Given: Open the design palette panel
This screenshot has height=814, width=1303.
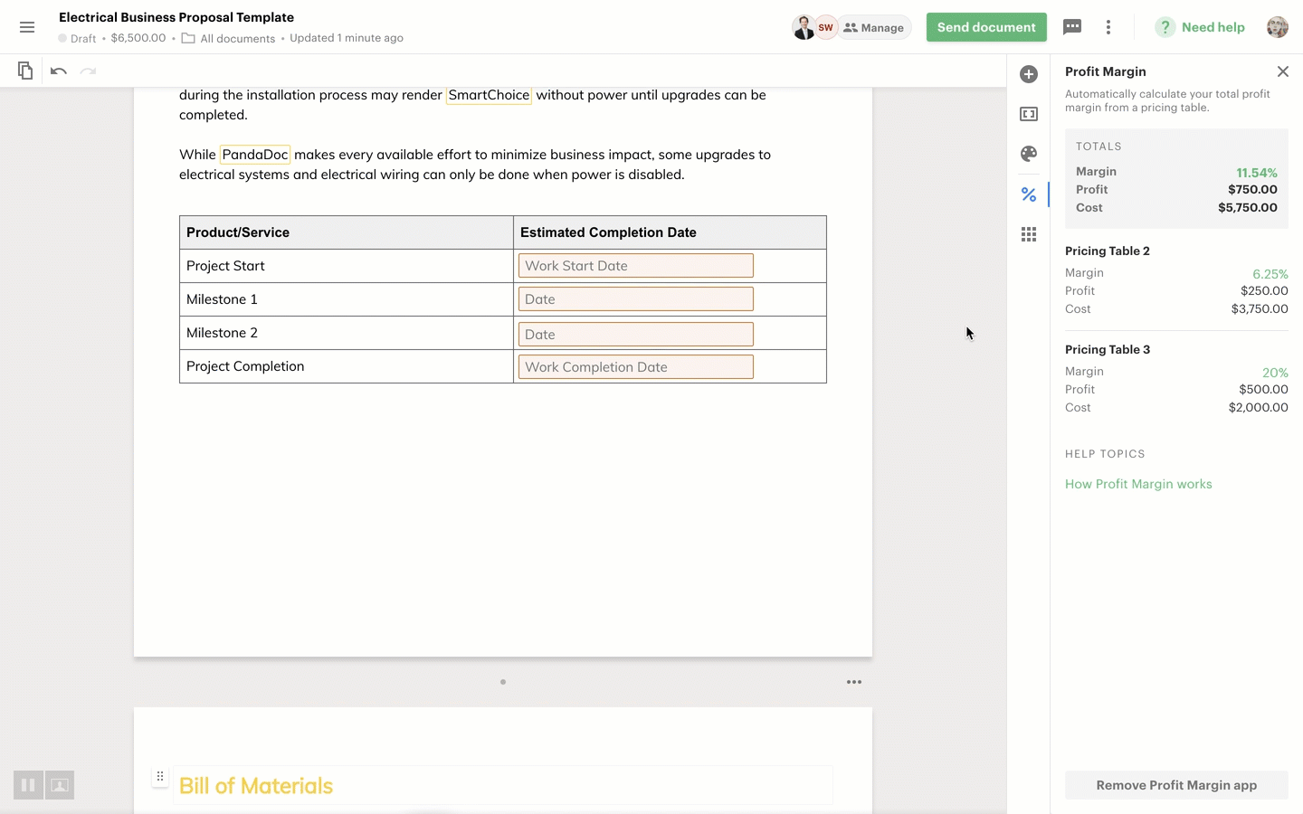Looking at the screenshot, I should coord(1029,154).
